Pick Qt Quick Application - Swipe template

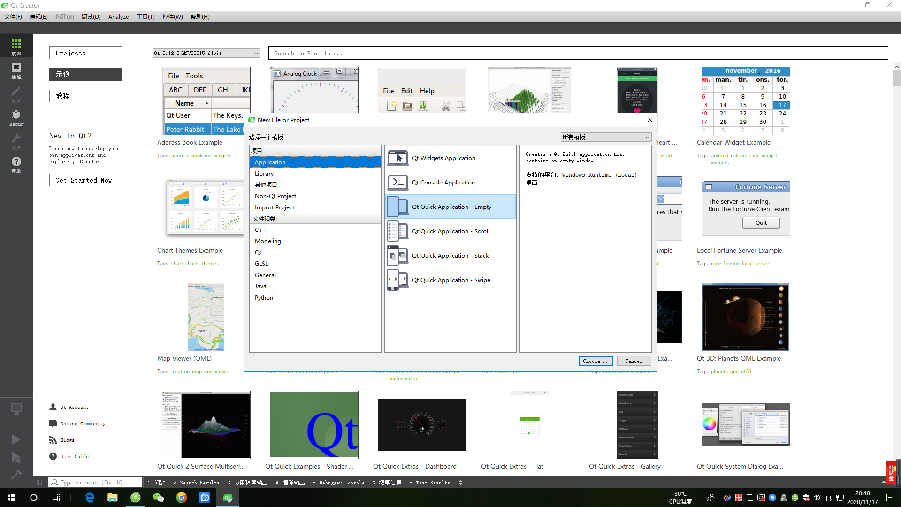click(x=450, y=280)
